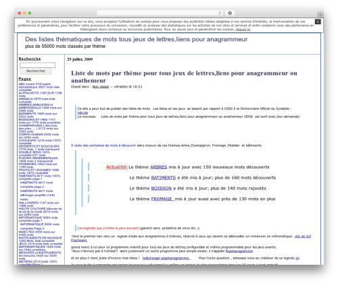Open sidebar page 'COULEURS'
The width and height of the screenshot is (338, 285).
pyautogui.click(x=40, y=141)
